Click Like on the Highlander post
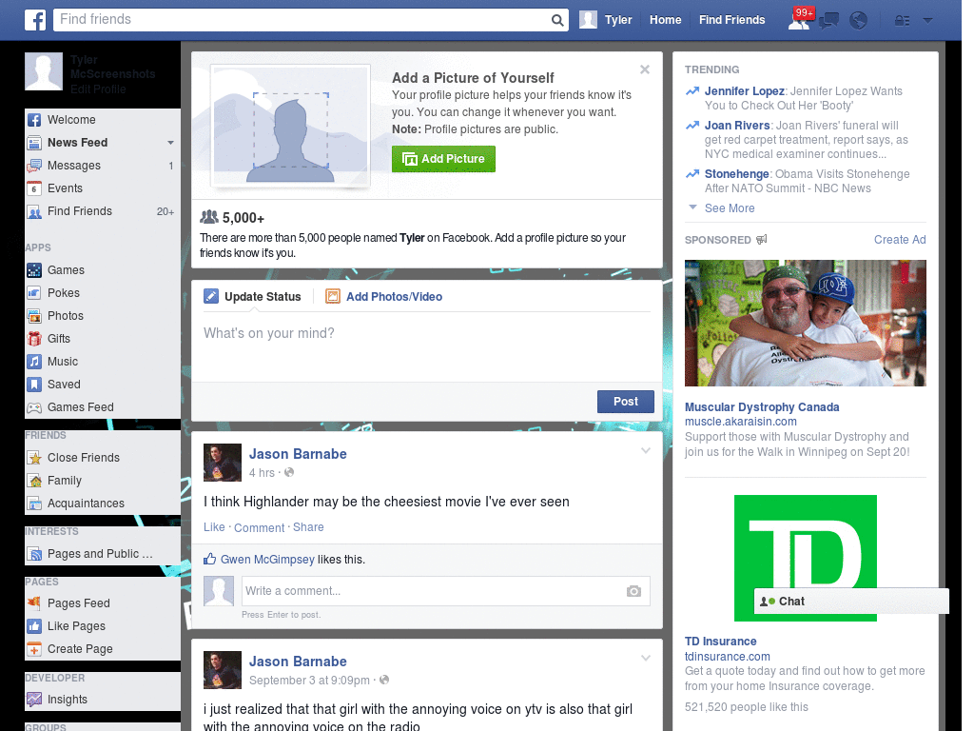 click(x=214, y=527)
